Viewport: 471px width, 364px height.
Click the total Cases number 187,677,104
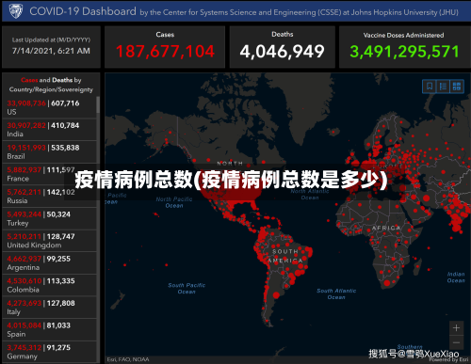(x=165, y=52)
